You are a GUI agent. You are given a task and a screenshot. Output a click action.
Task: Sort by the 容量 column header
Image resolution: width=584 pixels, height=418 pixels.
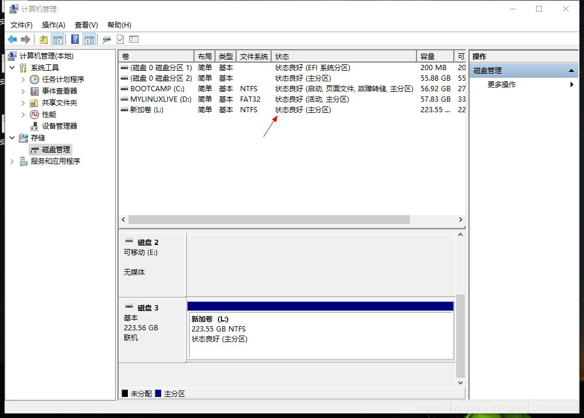436,56
